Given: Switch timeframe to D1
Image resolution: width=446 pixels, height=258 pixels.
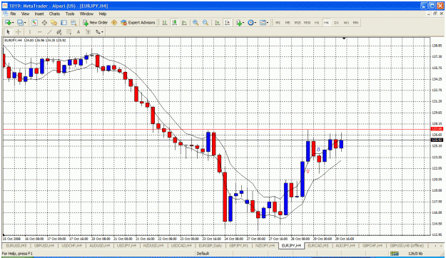Looking at the screenshot, I should pos(336,22).
